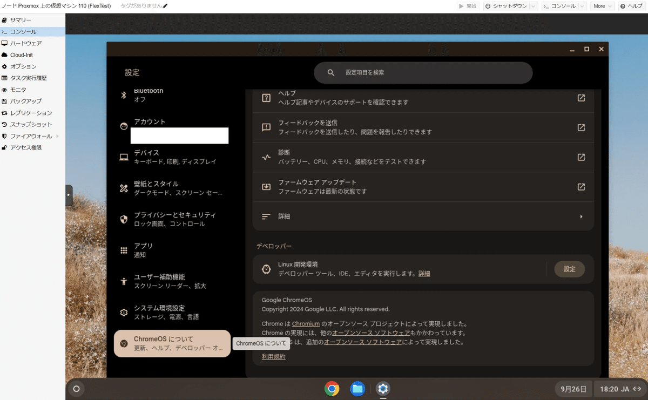This screenshot has height=400, width=648.
Task: Open the レプリケーション replication tab
Action: coord(32,113)
